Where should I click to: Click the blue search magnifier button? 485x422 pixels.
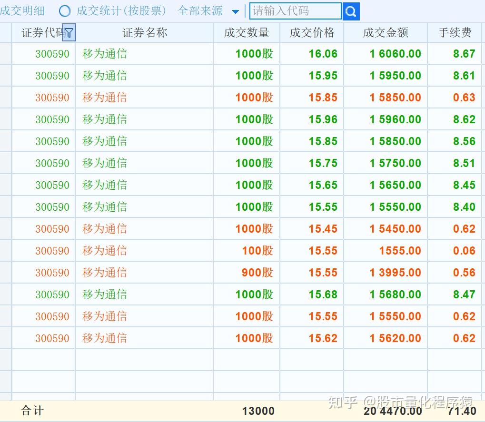(351, 11)
